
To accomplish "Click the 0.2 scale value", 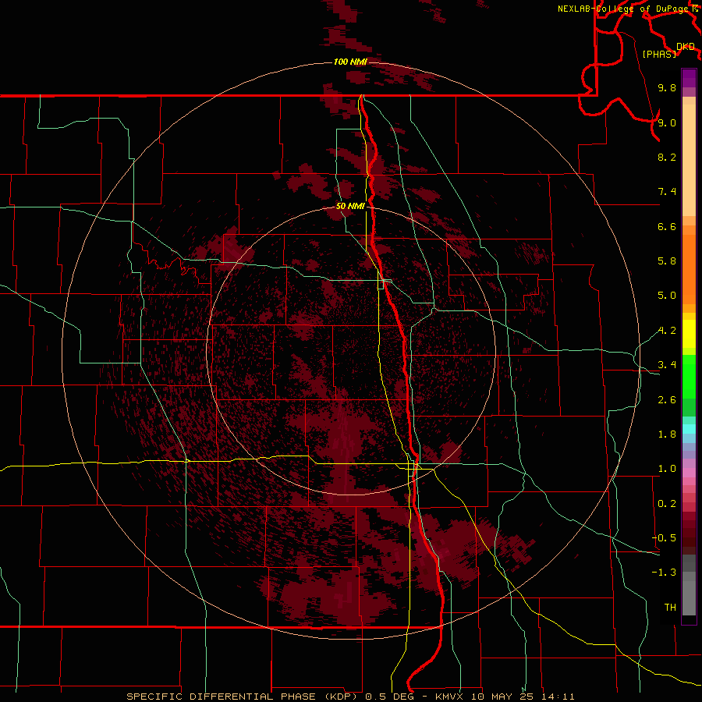I will [x=667, y=504].
